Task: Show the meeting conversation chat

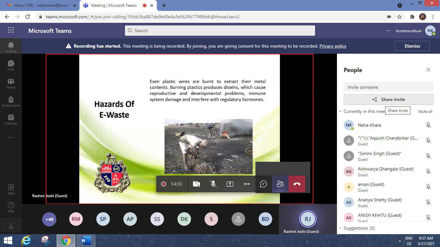Action: (263, 184)
